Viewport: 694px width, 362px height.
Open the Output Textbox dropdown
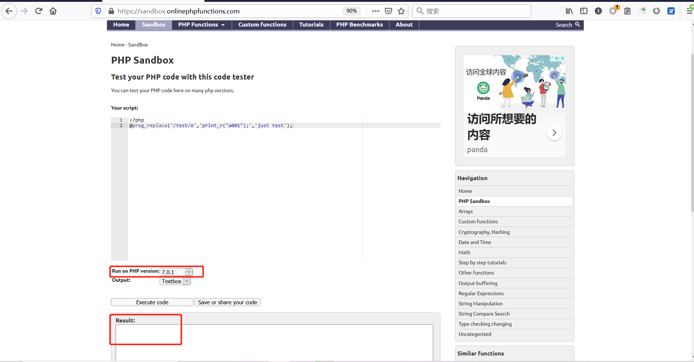(175, 281)
